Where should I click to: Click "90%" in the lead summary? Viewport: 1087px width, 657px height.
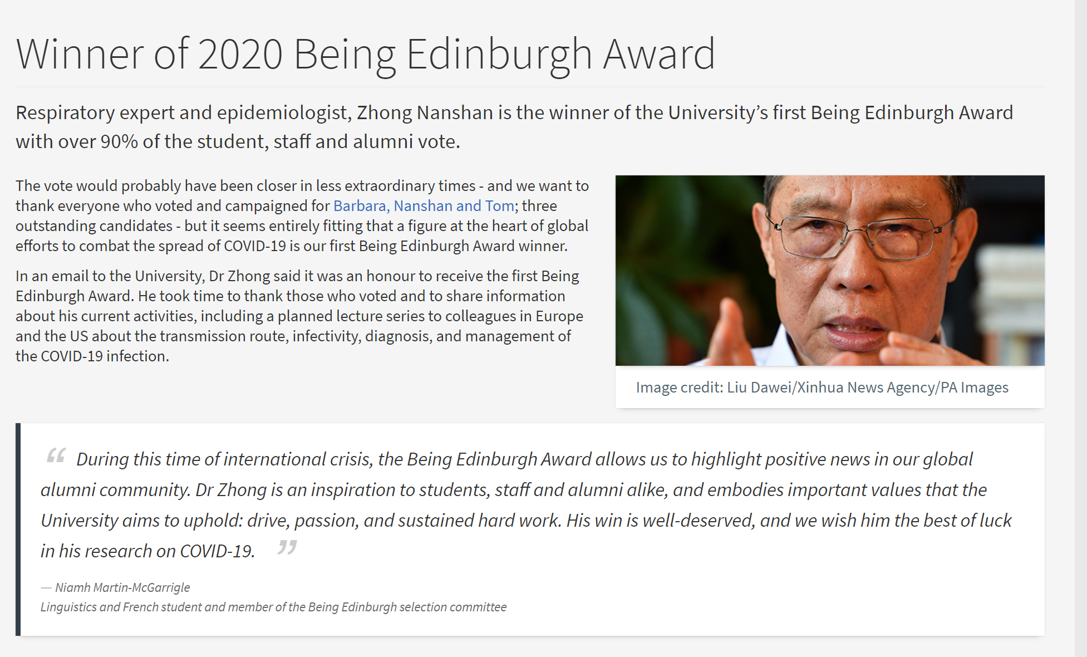119,142
